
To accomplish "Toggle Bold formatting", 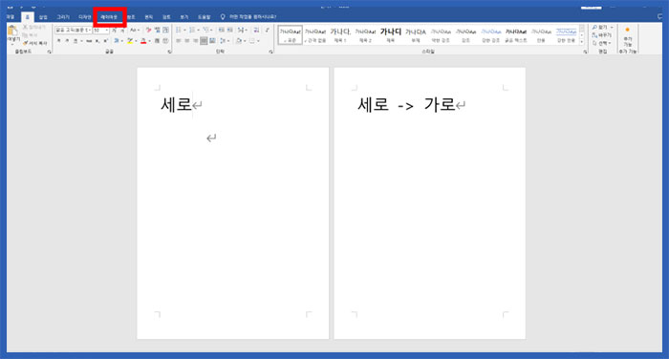I will [59, 41].
